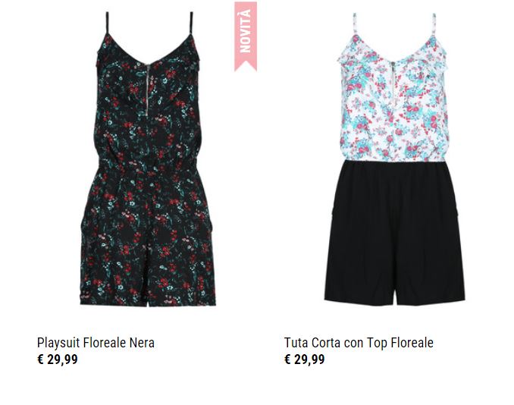
Task: Click the zipper on the black floral playsuit
Action: (148, 90)
